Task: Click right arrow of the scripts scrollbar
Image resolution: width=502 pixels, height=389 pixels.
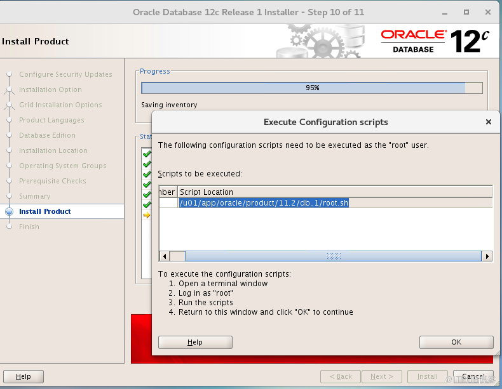Action: point(487,256)
